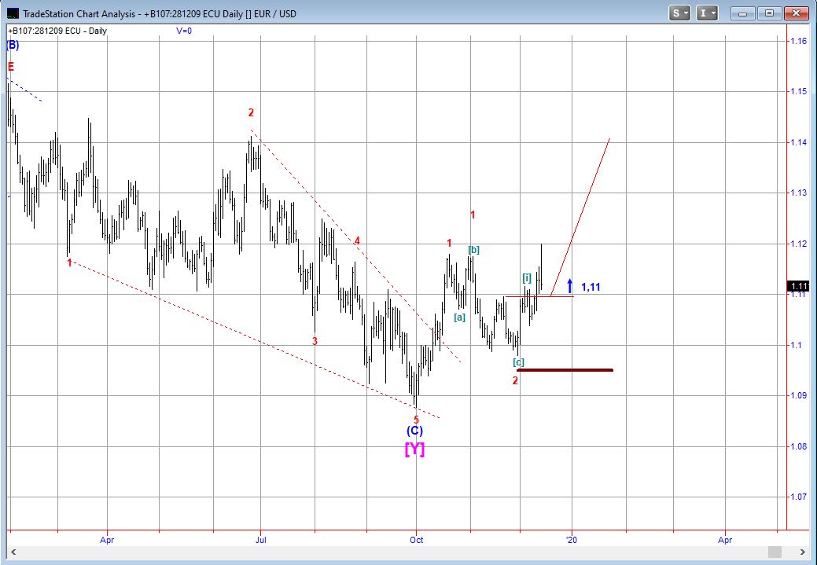This screenshot has width=817, height=565.
Task: Click the horizontal scrollbar thumb
Action: click(x=775, y=552)
